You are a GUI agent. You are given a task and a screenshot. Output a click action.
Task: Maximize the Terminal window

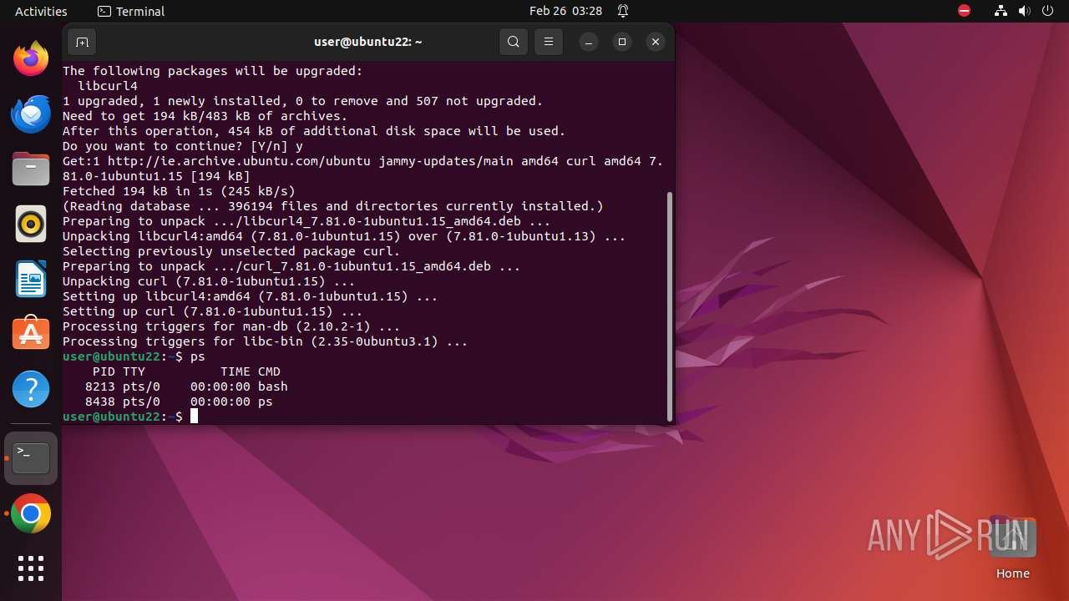(622, 42)
